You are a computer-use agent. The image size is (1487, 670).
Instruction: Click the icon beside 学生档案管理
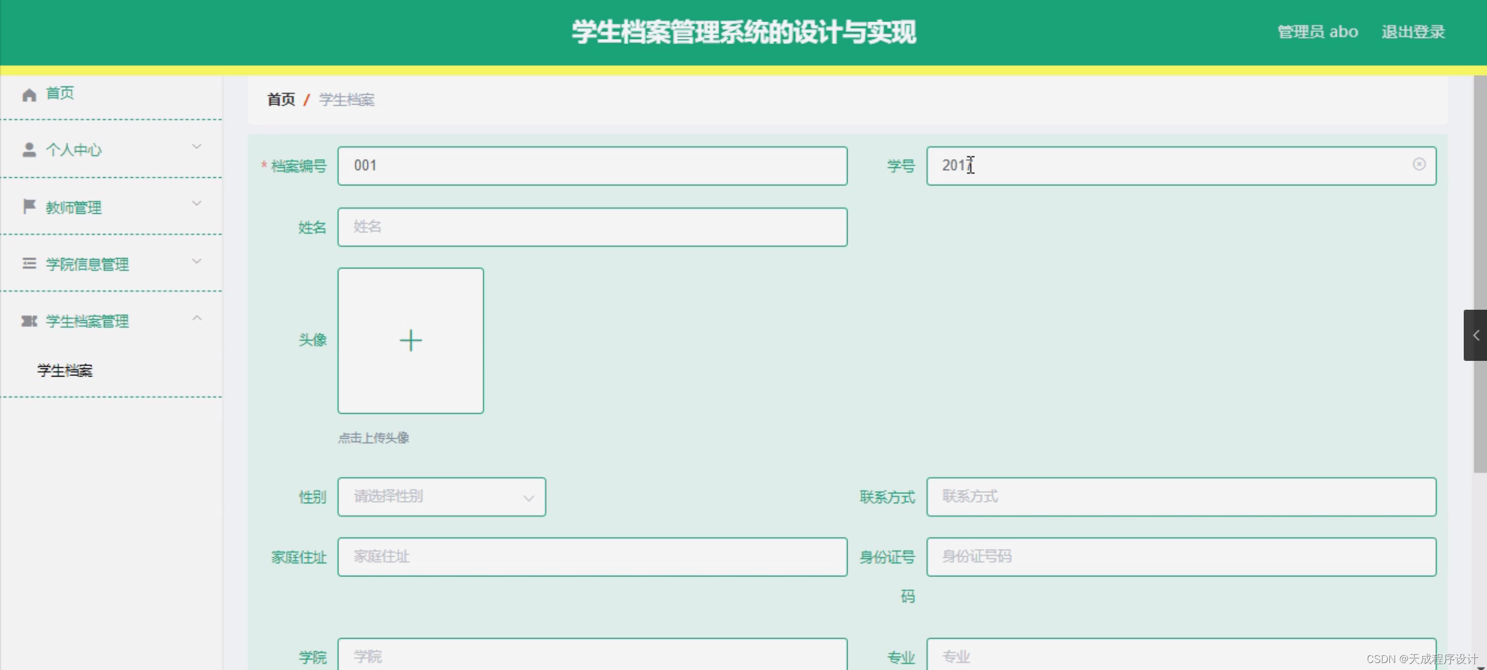29,321
